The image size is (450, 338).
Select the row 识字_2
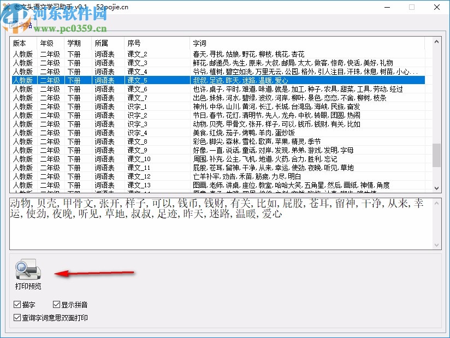tap(218, 115)
